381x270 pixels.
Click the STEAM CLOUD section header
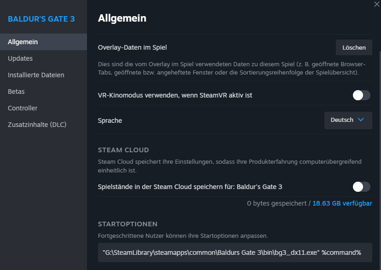point(123,150)
